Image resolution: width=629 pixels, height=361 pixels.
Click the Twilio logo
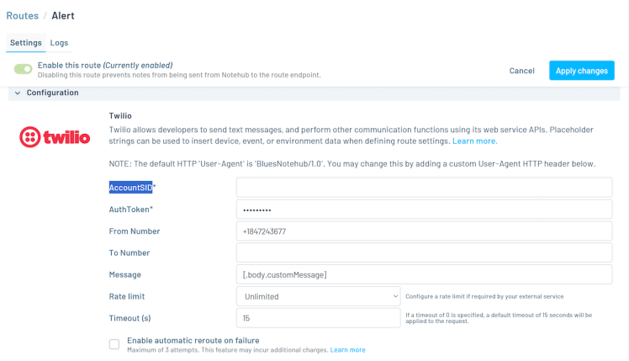[55, 136]
